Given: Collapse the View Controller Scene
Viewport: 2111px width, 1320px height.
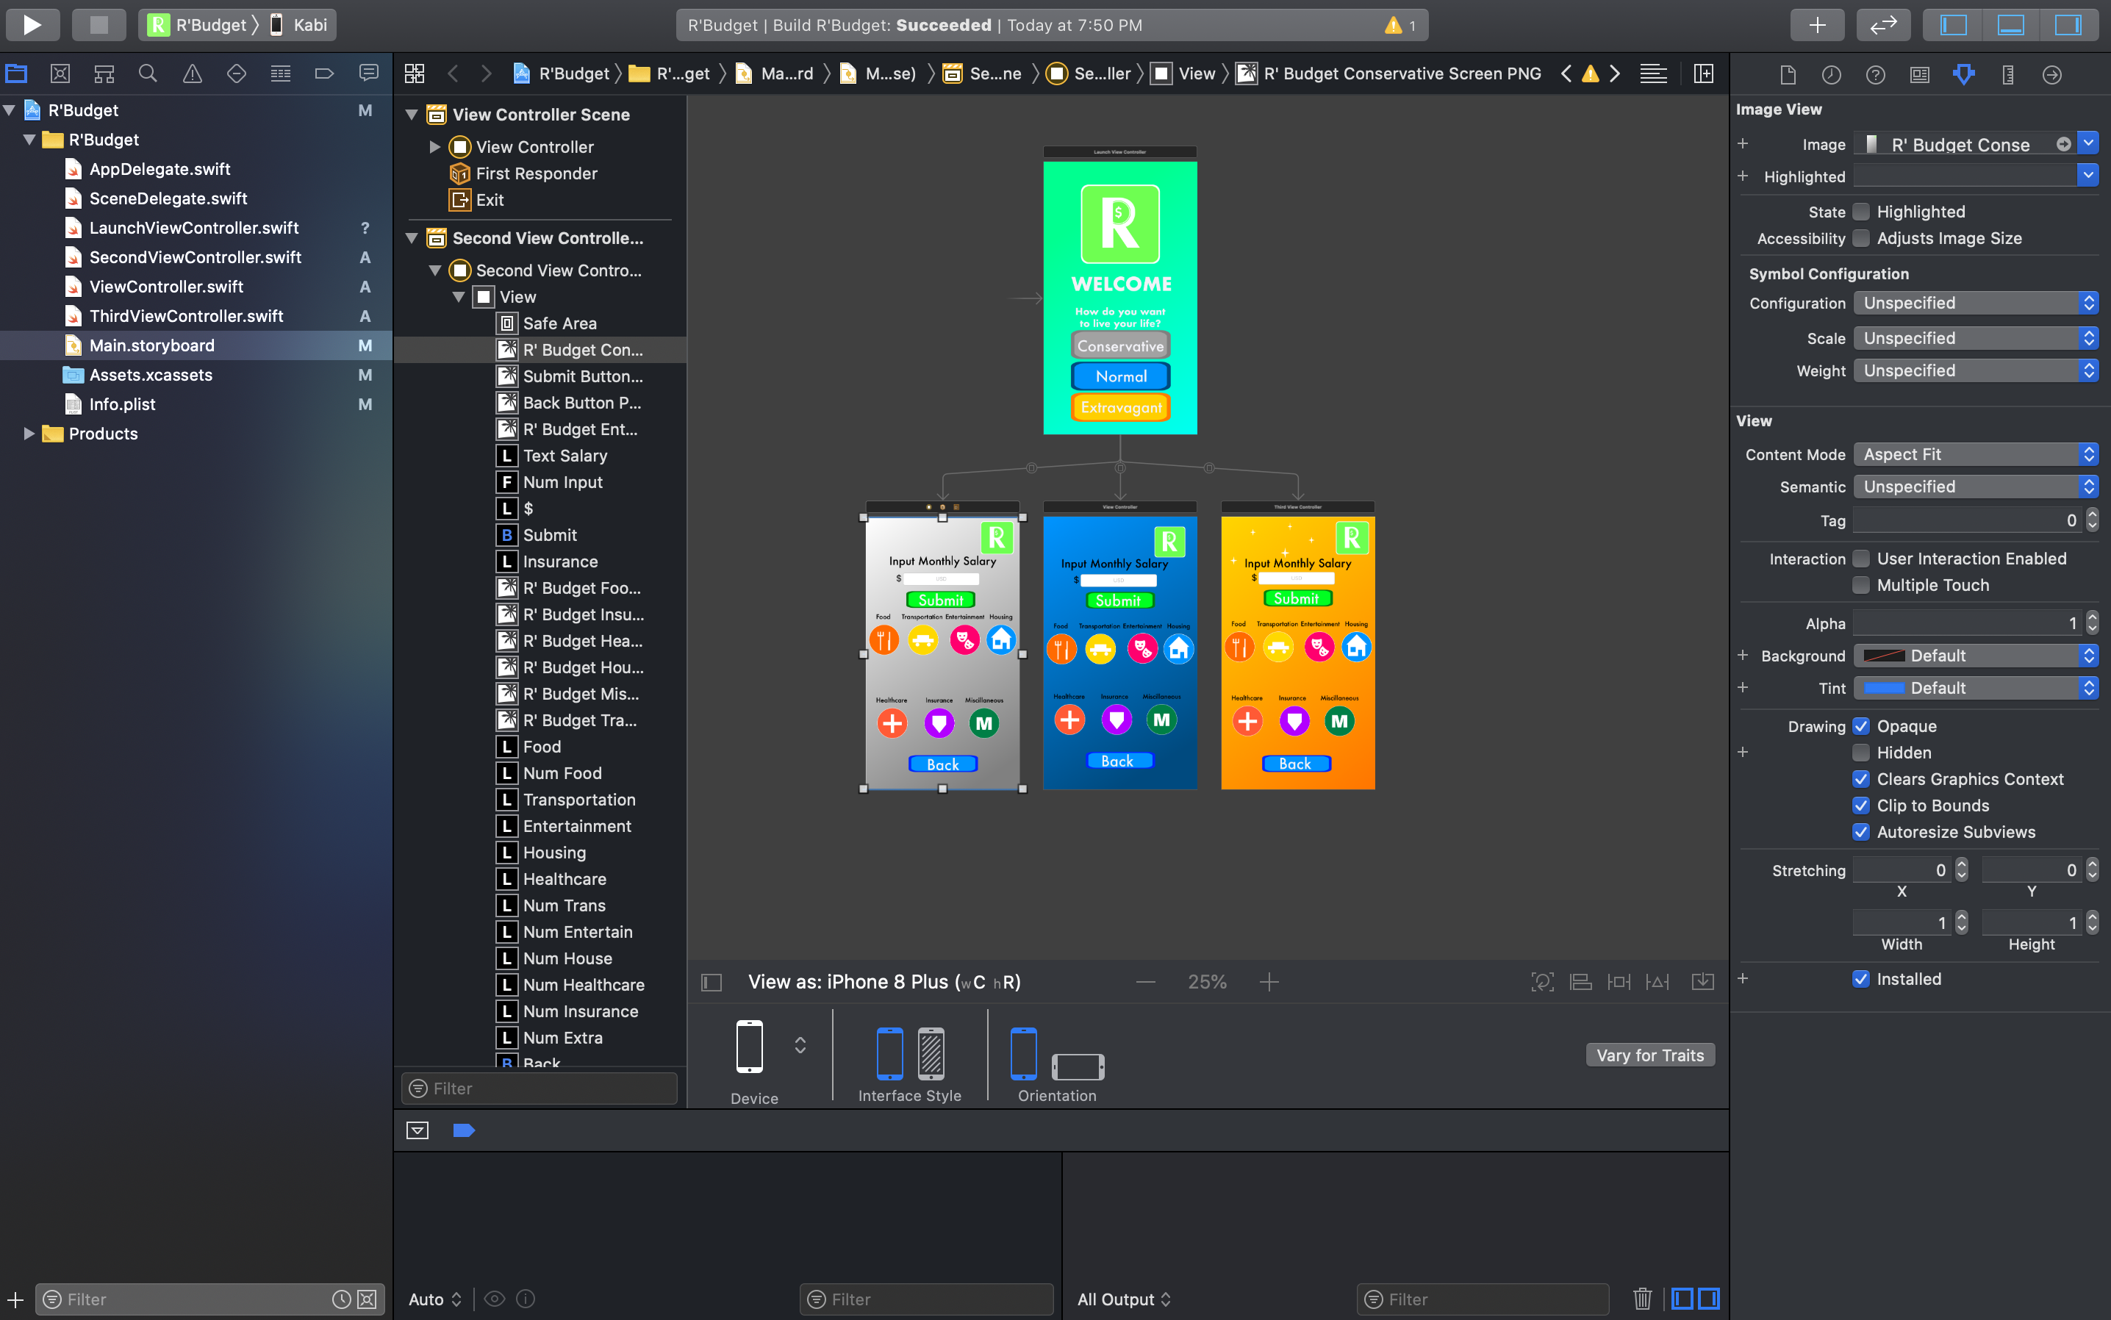Looking at the screenshot, I should pyautogui.click(x=412, y=115).
